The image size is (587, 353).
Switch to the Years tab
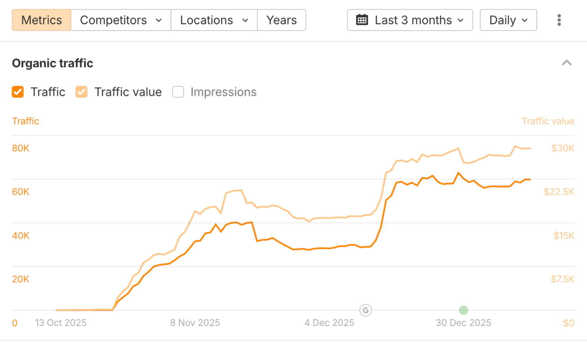click(281, 20)
